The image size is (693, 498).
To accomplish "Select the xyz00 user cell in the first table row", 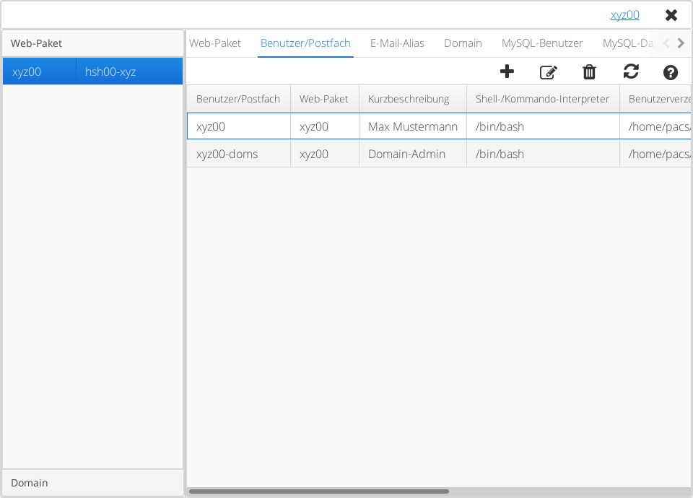I will pos(239,126).
